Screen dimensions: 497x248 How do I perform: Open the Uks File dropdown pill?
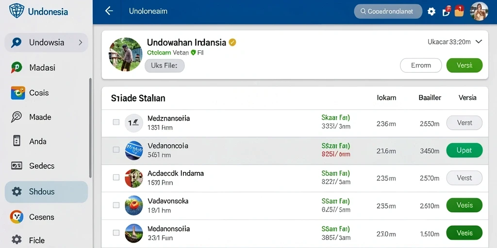click(x=165, y=65)
